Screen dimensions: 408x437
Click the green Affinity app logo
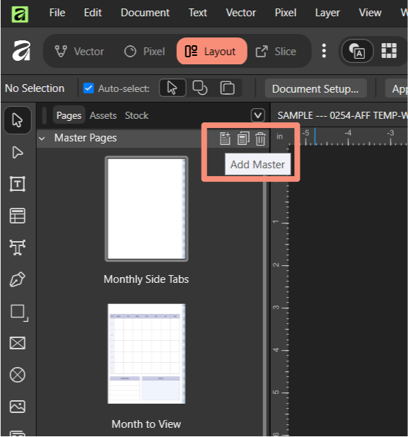pyautogui.click(x=20, y=14)
